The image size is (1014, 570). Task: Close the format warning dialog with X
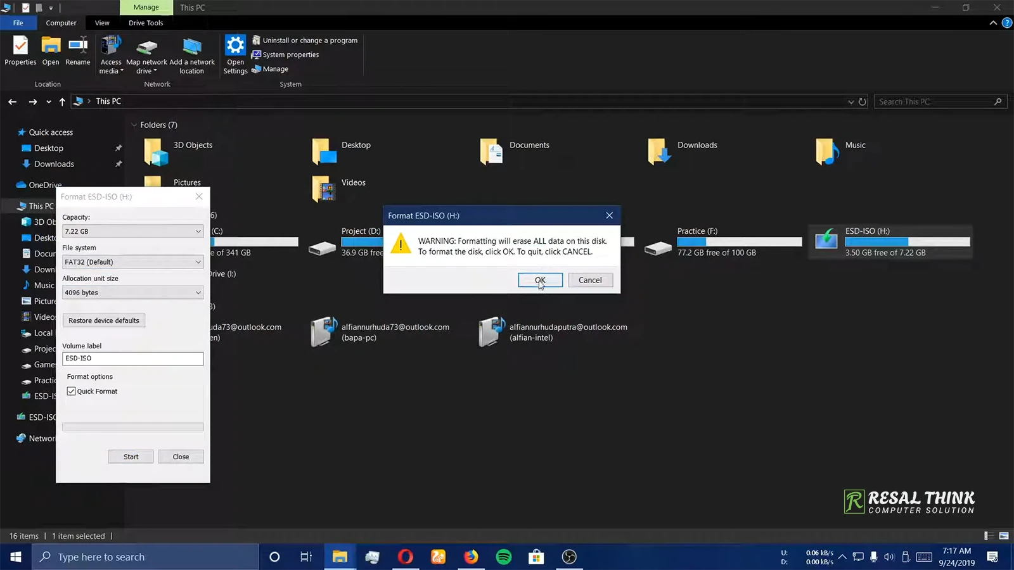click(x=609, y=215)
